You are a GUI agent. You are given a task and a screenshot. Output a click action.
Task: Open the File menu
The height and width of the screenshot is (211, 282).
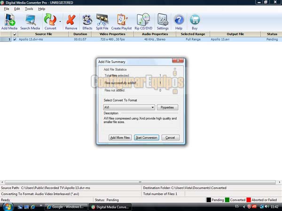pyautogui.click(x=7, y=9)
